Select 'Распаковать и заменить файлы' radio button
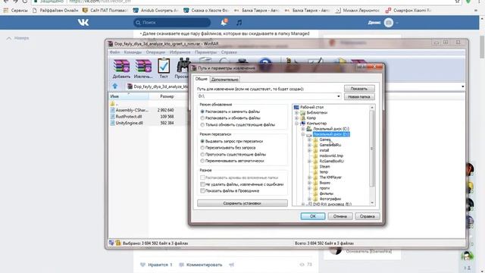The image size is (485, 273). coord(202,111)
